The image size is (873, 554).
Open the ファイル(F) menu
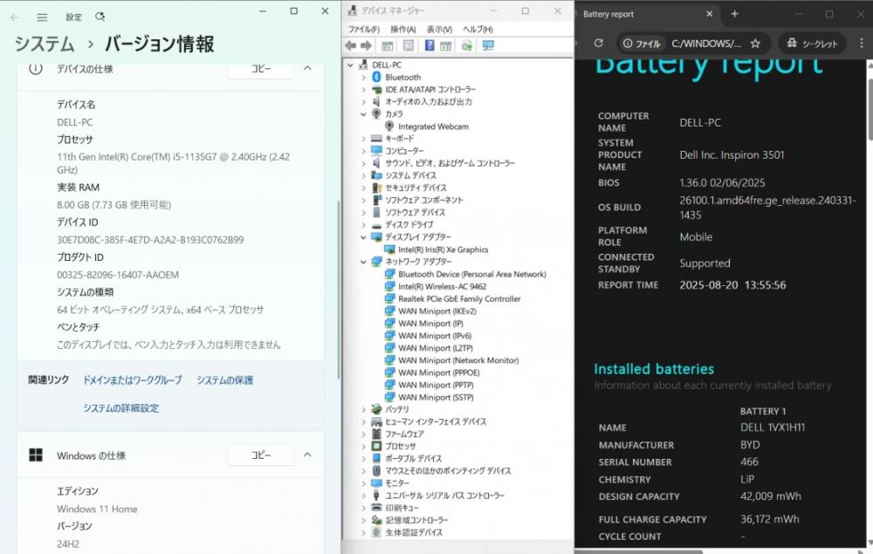(x=364, y=29)
